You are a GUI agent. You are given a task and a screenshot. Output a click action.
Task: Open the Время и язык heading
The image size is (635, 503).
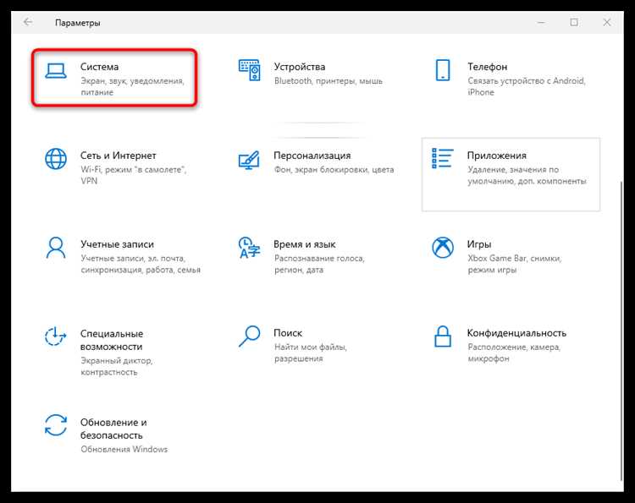pyautogui.click(x=305, y=244)
